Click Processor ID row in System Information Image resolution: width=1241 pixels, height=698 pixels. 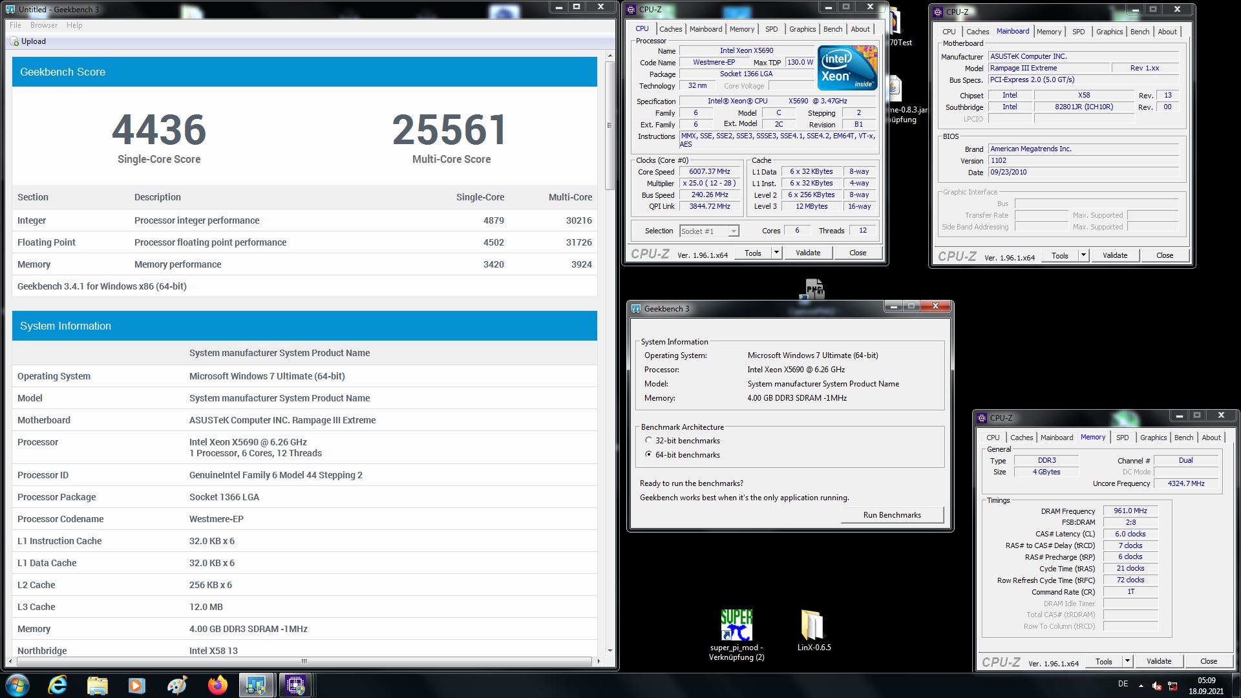(304, 475)
